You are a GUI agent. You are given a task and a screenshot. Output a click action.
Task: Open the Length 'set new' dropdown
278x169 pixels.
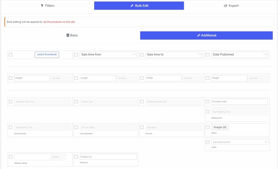pyautogui.click(x=127, y=78)
